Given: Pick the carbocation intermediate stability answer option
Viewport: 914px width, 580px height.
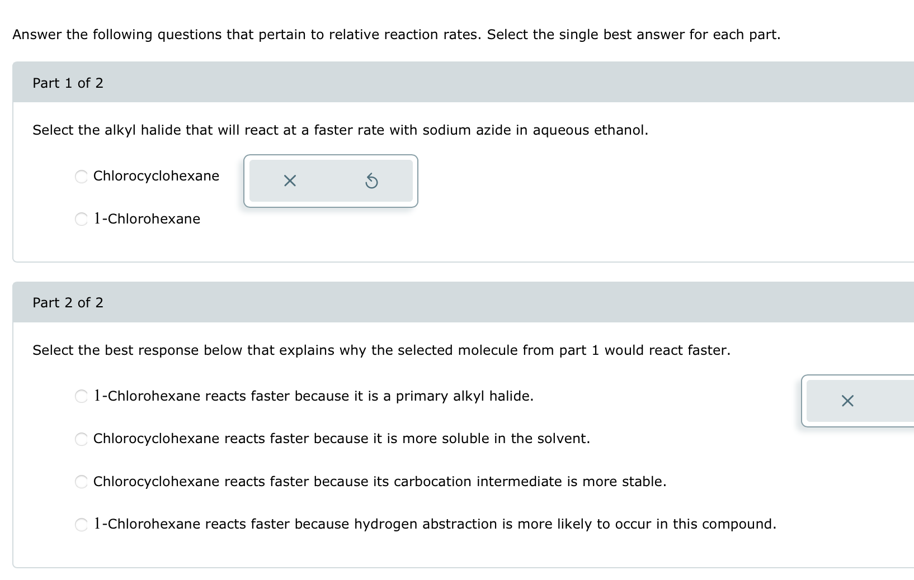Looking at the screenshot, I should (81, 482).
